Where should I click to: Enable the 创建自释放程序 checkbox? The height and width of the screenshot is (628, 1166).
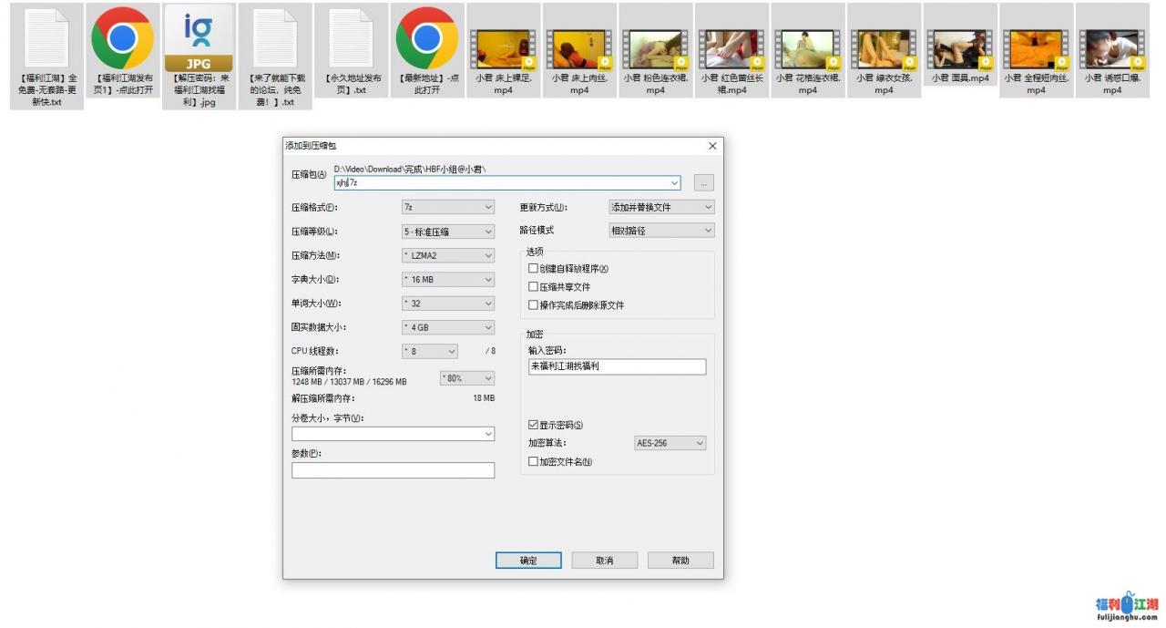click(x=534, y=269)
